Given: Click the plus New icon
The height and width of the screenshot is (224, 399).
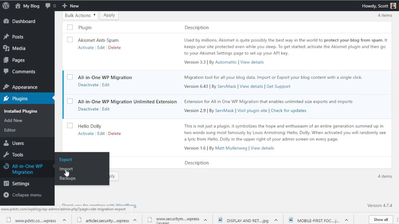Looking at the screenshot, I should point(65,6).
